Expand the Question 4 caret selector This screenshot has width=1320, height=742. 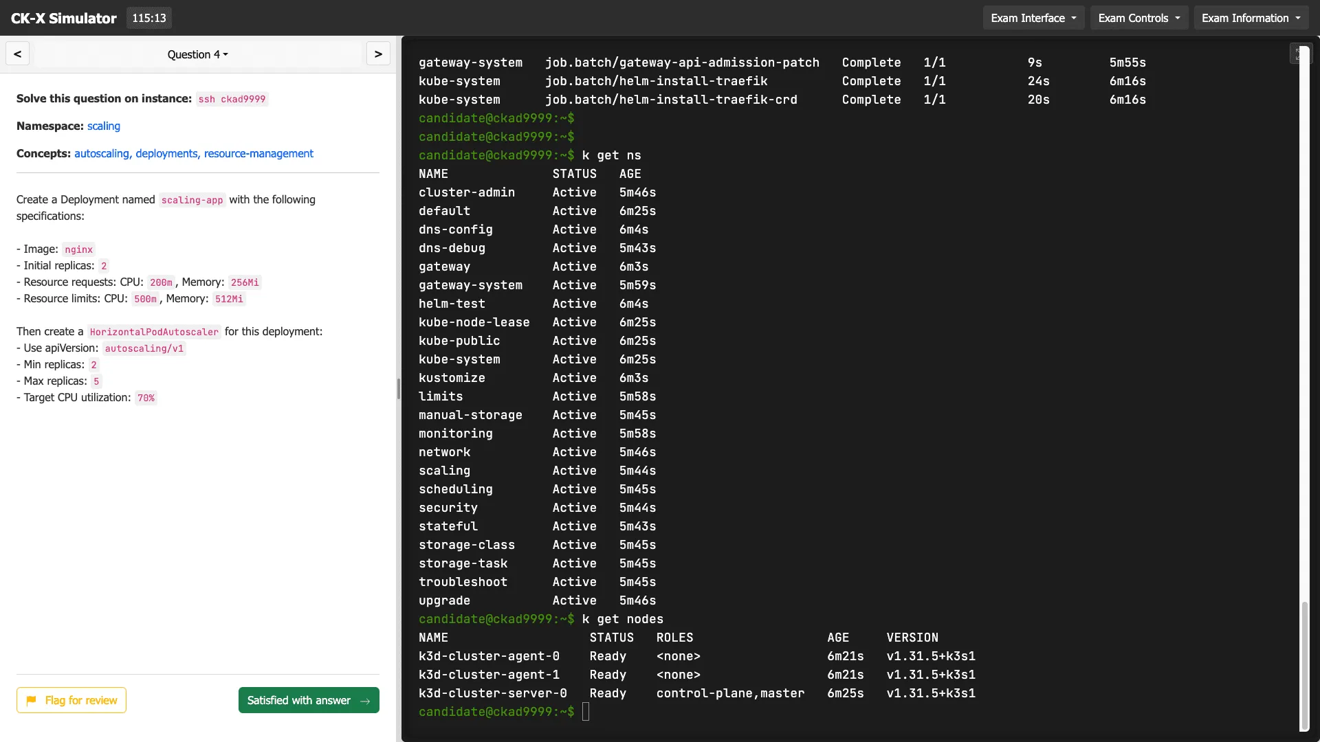point(226,54)
